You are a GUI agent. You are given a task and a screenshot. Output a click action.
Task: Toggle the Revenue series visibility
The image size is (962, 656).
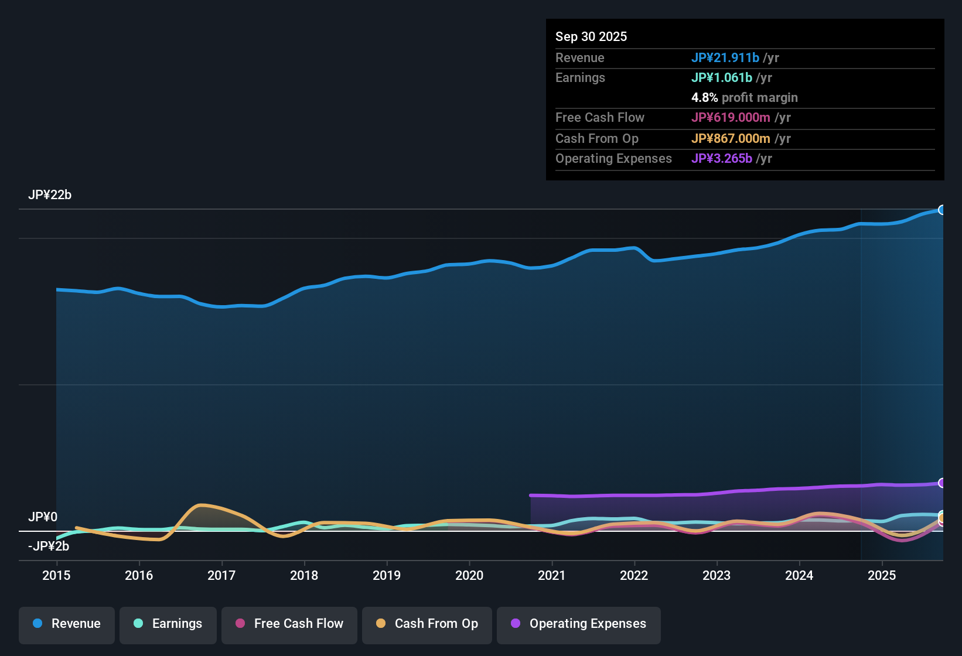tap(66, 624)
